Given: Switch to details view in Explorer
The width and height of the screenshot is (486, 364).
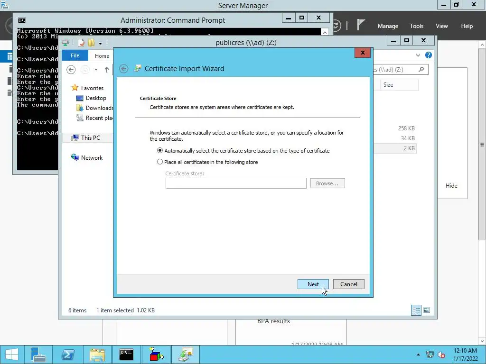Looking at the screenshot, I should 416,310.
